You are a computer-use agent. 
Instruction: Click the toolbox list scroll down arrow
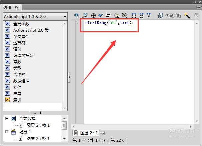coord(65,108)
